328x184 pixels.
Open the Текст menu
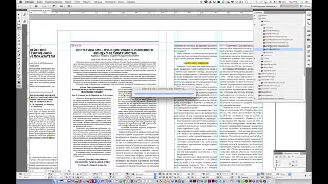77,2
